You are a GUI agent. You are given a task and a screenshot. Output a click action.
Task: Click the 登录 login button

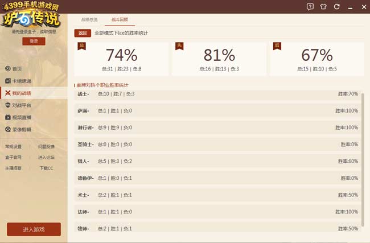tap(34, 42)
